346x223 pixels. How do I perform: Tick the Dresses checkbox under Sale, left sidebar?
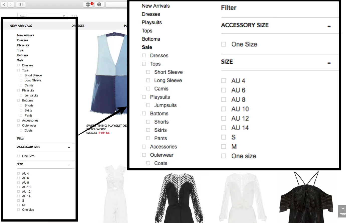(18, 65)
